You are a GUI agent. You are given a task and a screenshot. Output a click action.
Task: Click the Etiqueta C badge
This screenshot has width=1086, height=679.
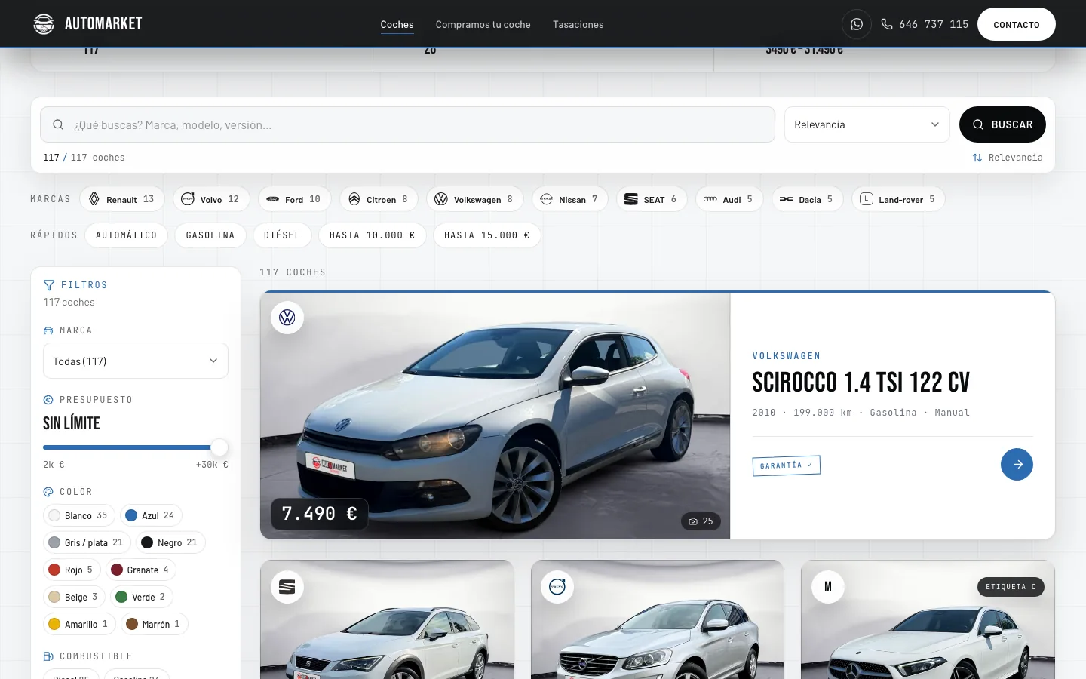(x=1011, y=587)
